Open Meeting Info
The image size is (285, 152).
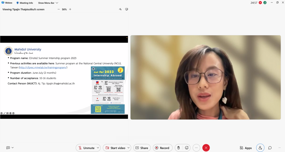(x=25, y=3)
